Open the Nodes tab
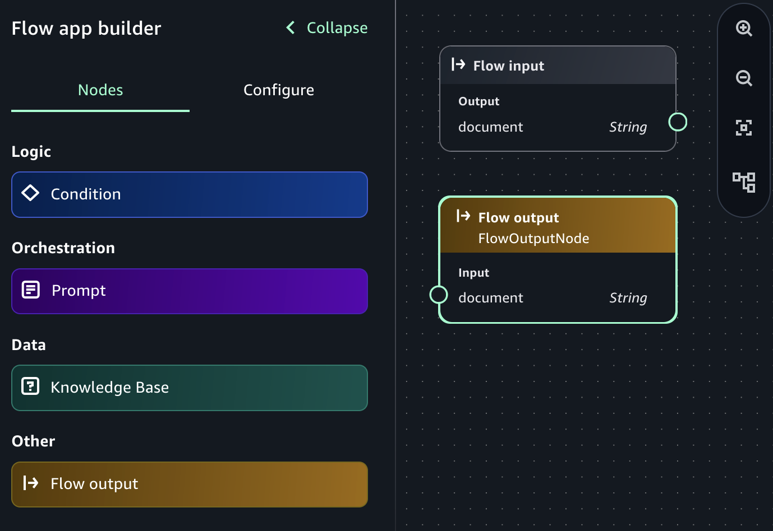Viewport: 773px width, 531px height. tap(100, 90)
